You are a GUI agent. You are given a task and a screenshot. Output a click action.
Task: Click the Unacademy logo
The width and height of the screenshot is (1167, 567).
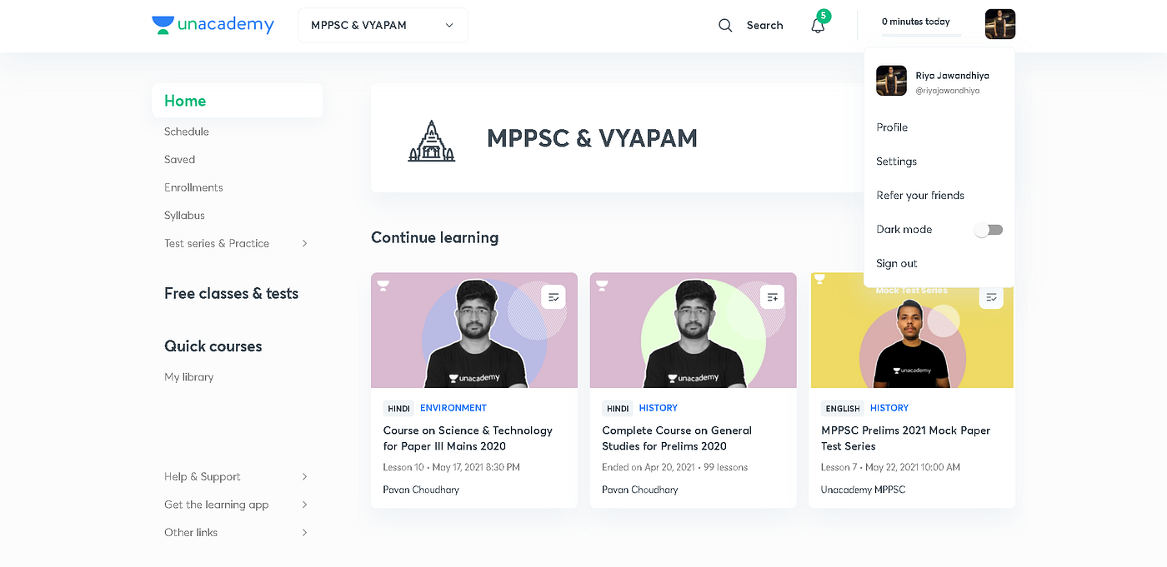[213, 25]
